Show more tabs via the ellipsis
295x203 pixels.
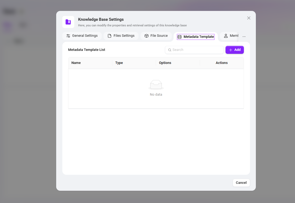[244, 36]
